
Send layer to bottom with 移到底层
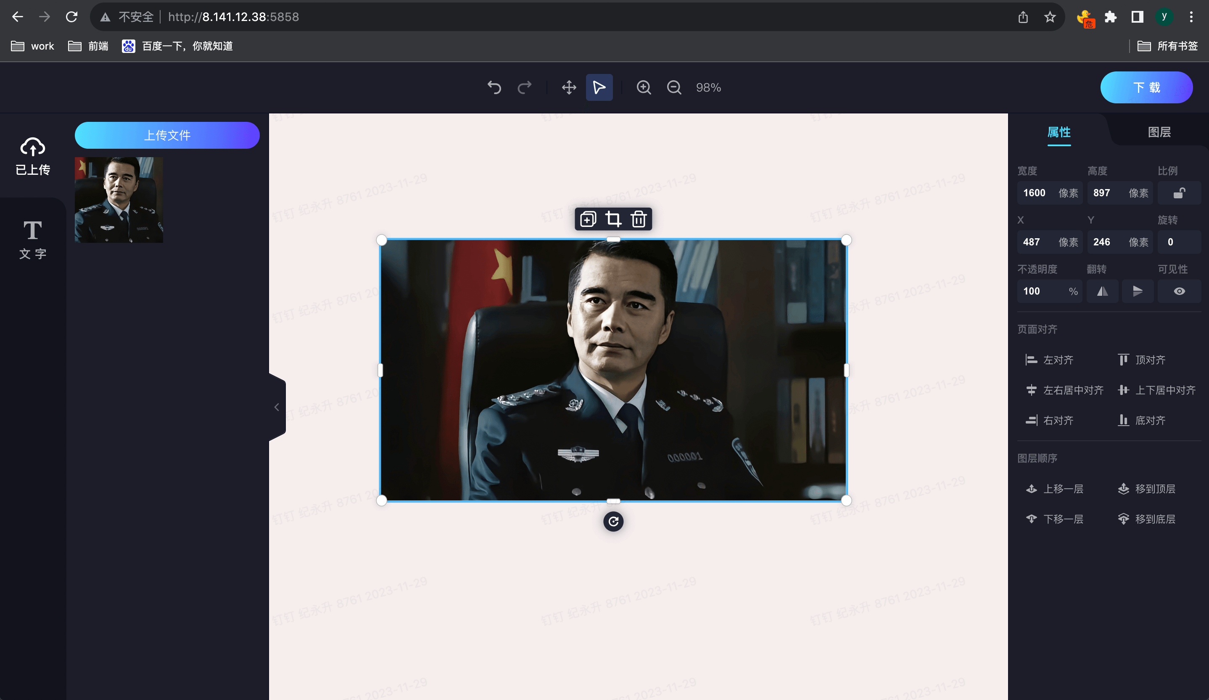coord(1146,519)
